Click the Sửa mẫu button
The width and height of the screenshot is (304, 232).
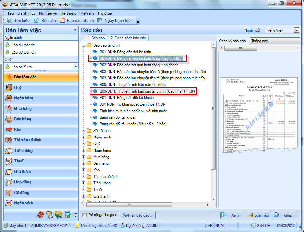(259, 215)
